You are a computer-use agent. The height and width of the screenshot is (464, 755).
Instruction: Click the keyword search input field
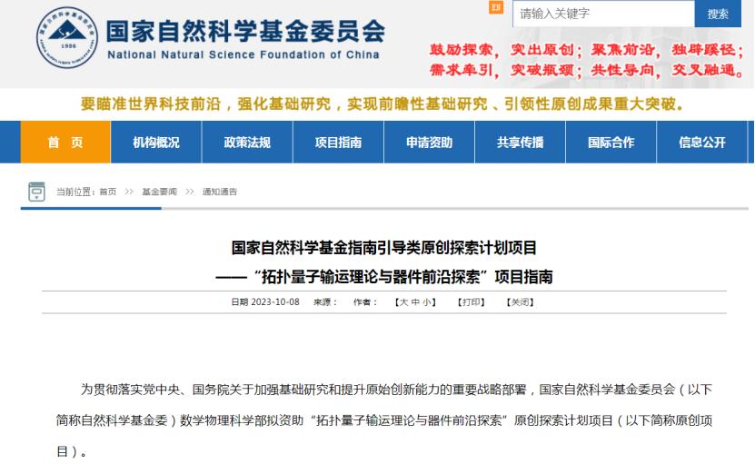[x=602, y=14]
